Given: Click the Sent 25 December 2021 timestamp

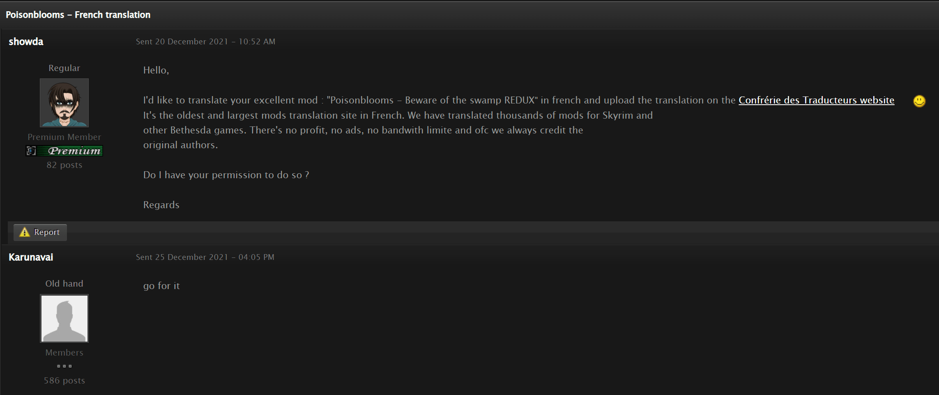Looking at the screenshot, I should click(205, 257).
